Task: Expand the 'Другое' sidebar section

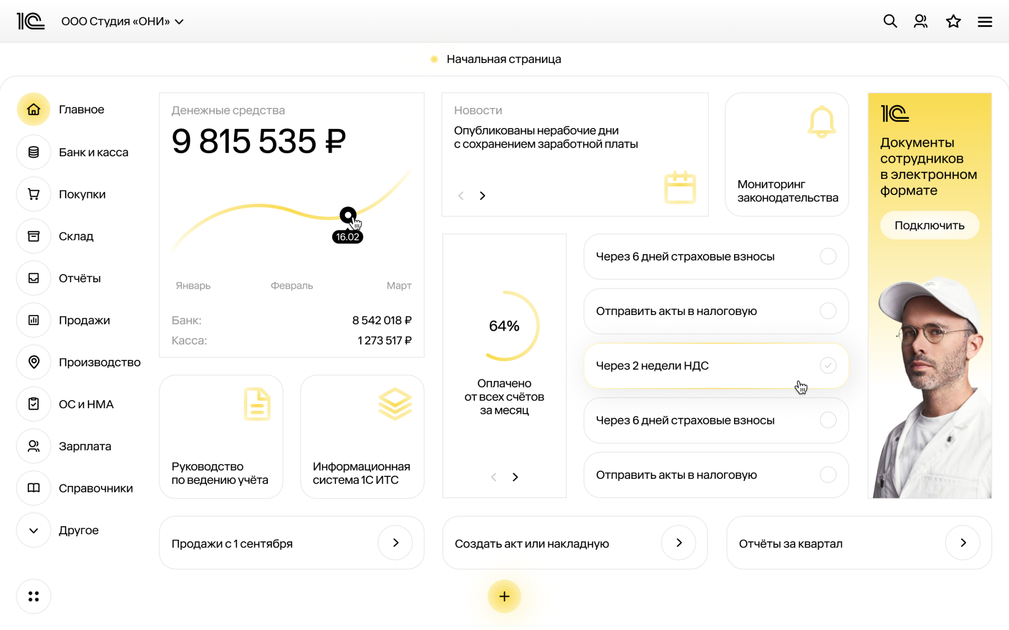Action: (34, 530)
